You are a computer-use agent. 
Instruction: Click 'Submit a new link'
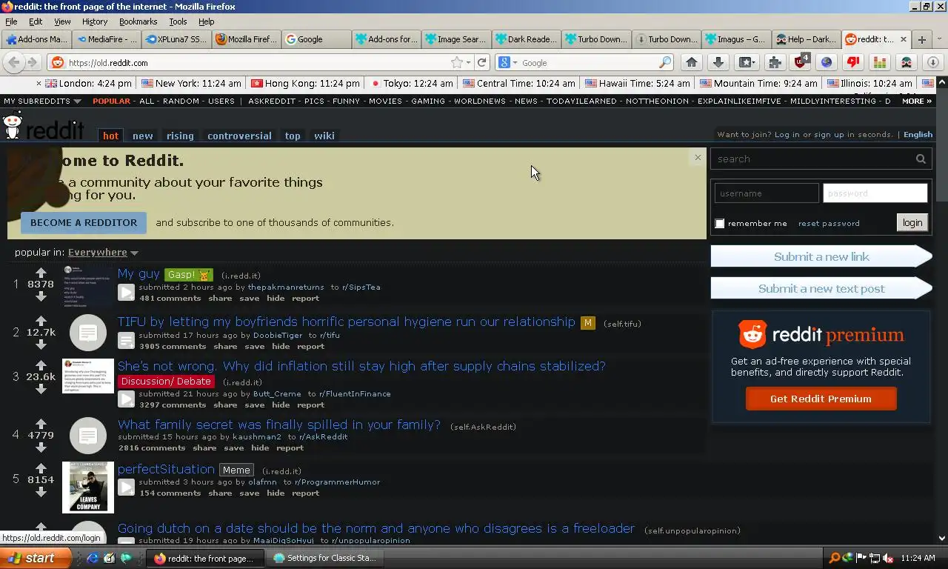click(821, 256)
